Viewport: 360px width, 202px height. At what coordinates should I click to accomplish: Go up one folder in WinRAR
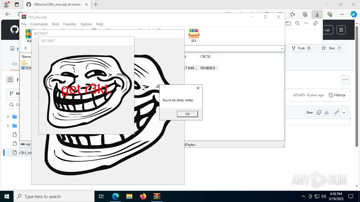point(26,49)
